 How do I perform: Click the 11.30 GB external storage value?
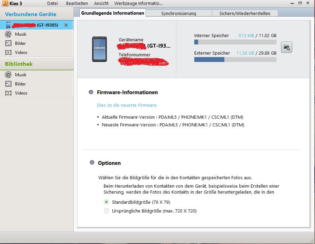pos(245,53)
